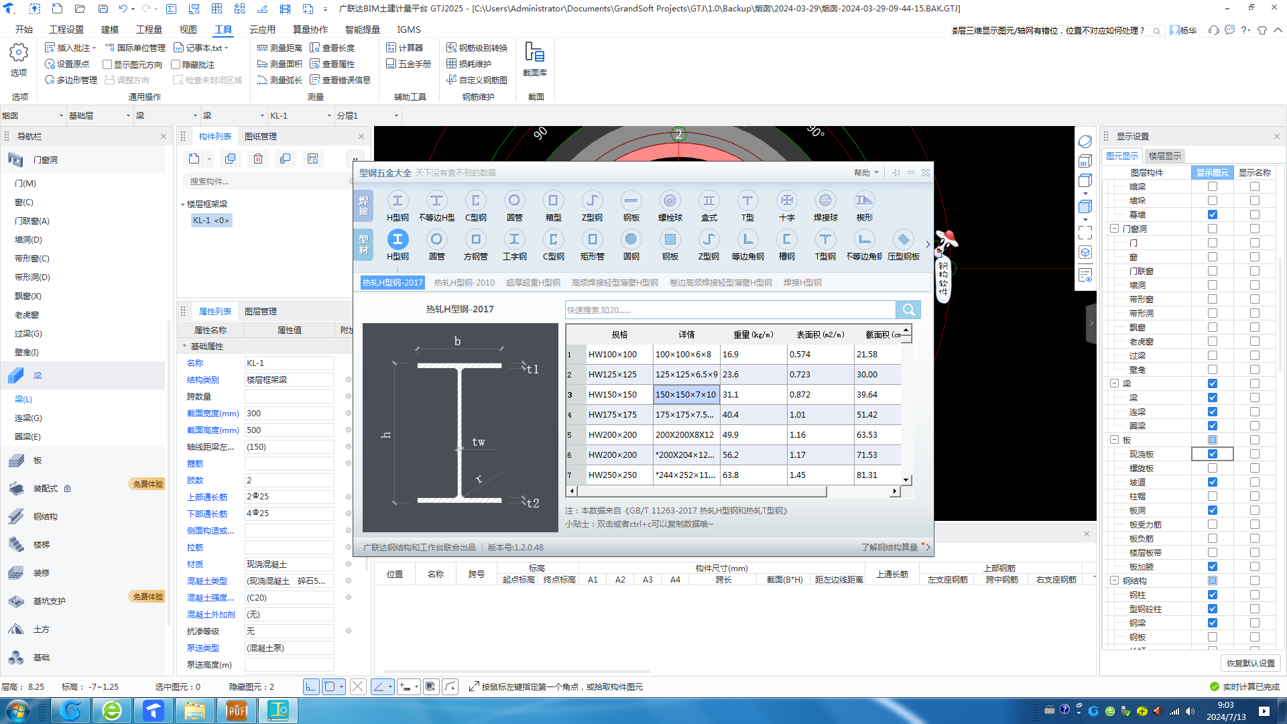Open 多边形管理 tool
Image resolution: width=1287 pixels, height=724 pixels.
click(x=71, y=80)
